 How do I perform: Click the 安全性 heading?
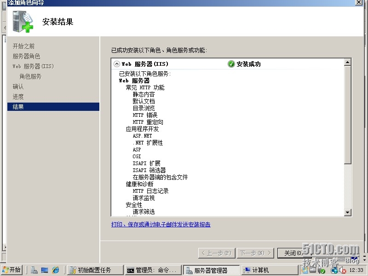(134, 205)
